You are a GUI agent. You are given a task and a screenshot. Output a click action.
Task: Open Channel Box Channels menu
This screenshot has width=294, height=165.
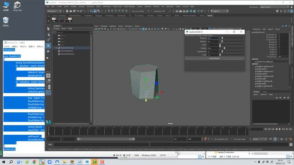(x=256, y=29)
